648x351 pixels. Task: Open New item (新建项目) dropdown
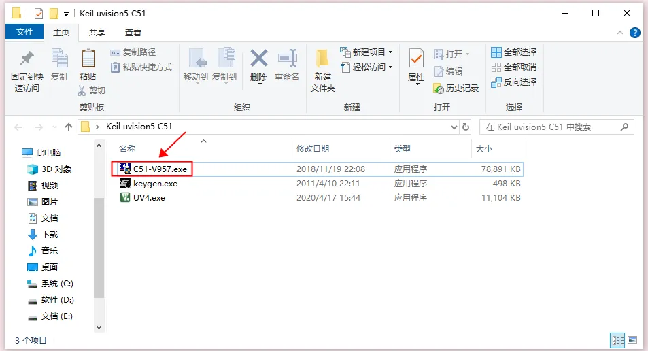click(366, 52)
